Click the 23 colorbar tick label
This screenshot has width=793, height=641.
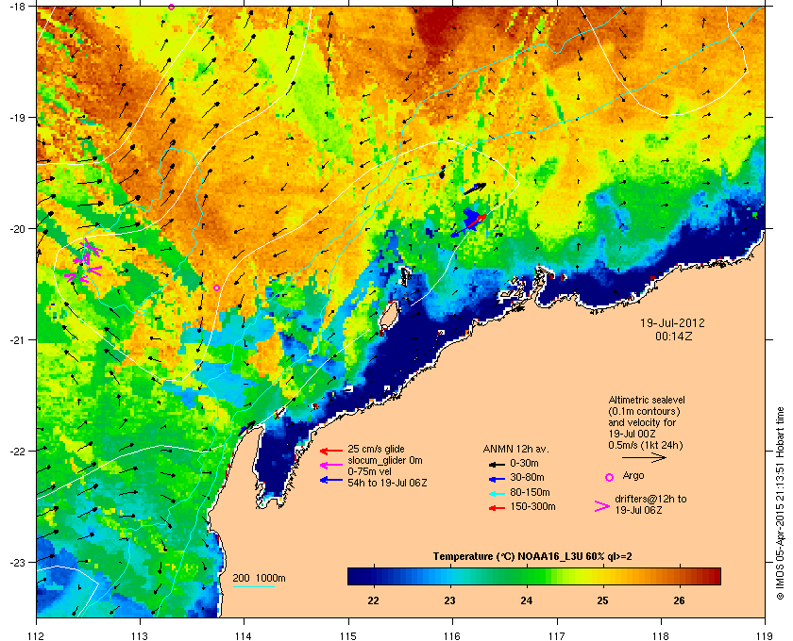(449, 600)
